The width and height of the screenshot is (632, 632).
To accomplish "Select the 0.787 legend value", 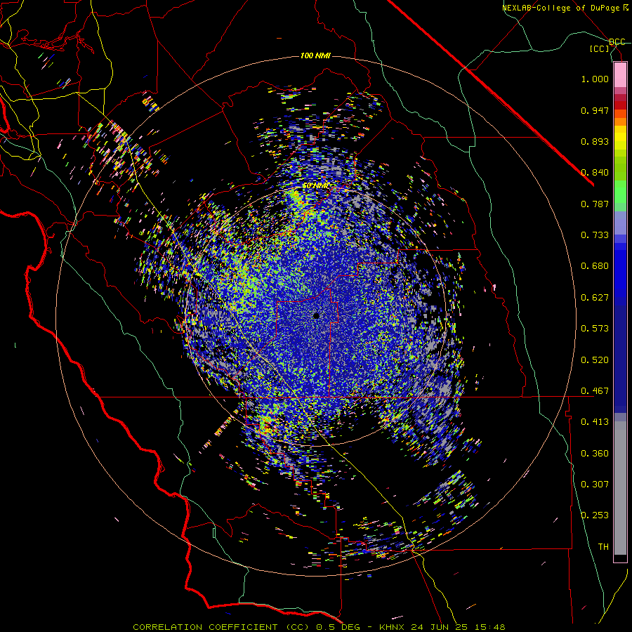I will (x=595, y=204).
